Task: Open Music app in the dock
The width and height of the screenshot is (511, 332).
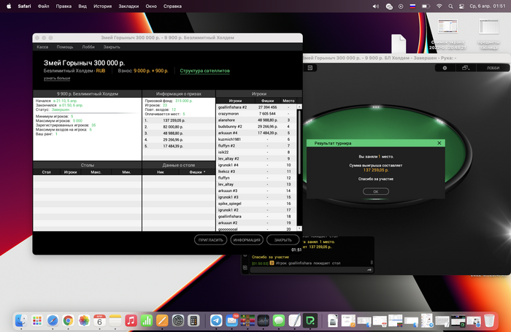Action: [x=131, y=321]
